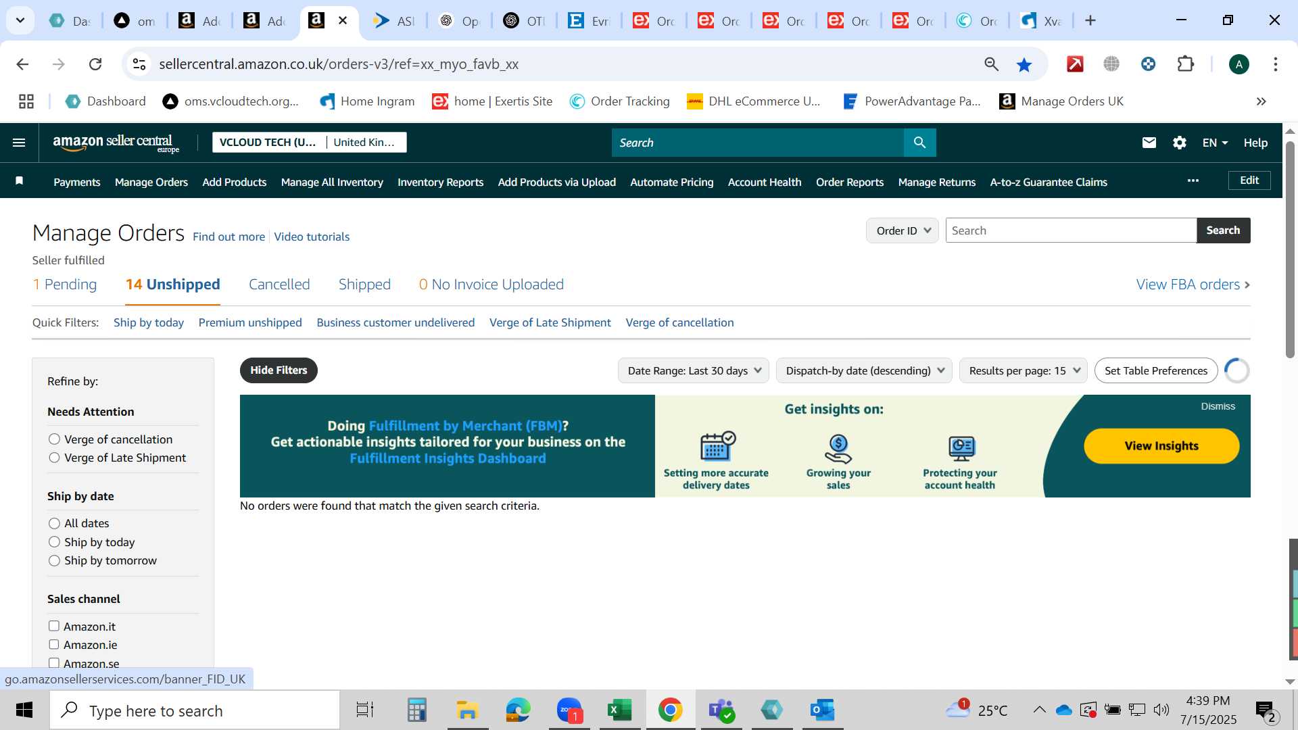Image resolution: width=1298 pixels, height=730 pixels.
Task: Open the Seller Central hamburger menu
Action: tap(19, 143)
